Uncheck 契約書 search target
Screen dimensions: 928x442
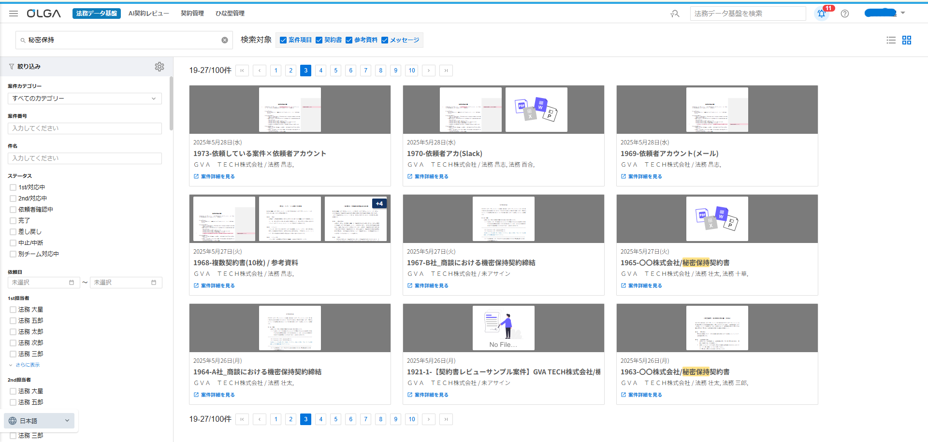(319, 40)
